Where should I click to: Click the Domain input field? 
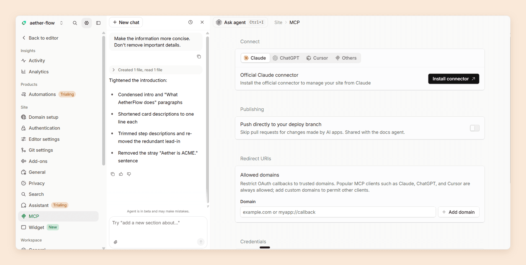point(338,212)
